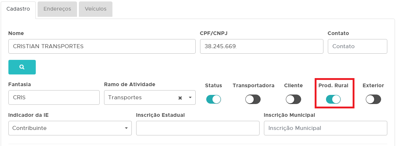
Task: Disable the Prod. Rural toggle
Action: coord(333,99)
